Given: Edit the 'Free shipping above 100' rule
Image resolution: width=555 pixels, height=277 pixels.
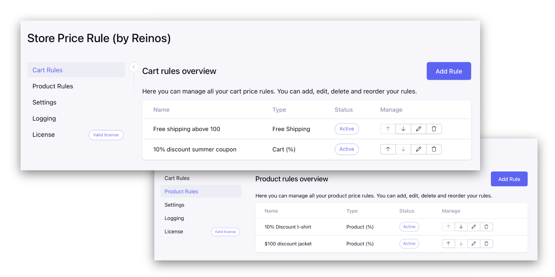Looking at the screenshot, I should pyautogui.click(x=418, y=129).
